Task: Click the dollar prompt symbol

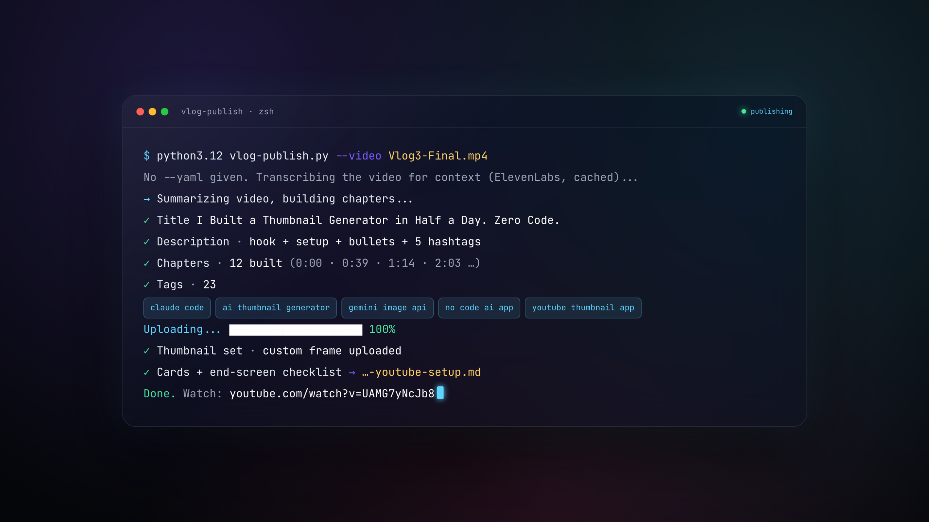Action: [x=147, y=156]
